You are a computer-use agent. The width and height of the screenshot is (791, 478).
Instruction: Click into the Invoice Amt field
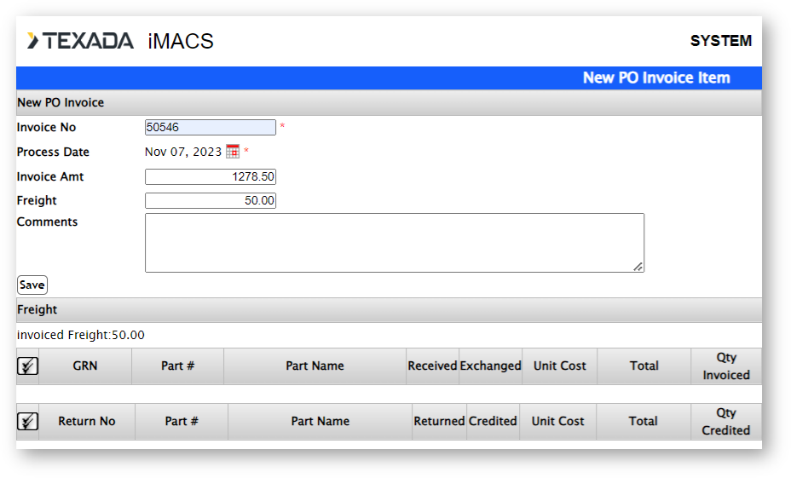[211, 176]
